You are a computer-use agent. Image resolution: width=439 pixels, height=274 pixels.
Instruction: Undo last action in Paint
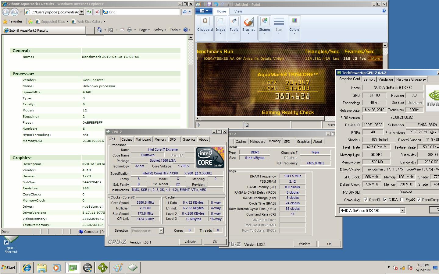[216, 4]
